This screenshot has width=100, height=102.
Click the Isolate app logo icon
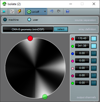pyautogui.click(x=4, y=4)
